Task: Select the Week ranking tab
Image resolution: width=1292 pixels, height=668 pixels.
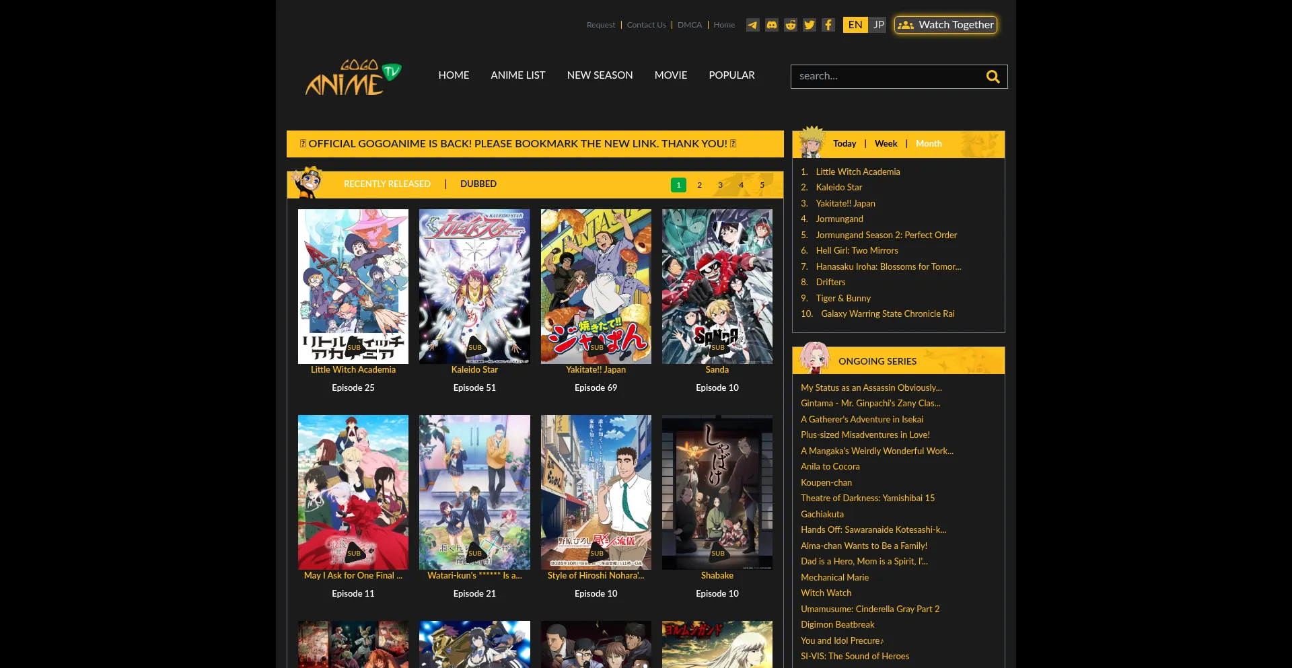Action: (886, 144)
